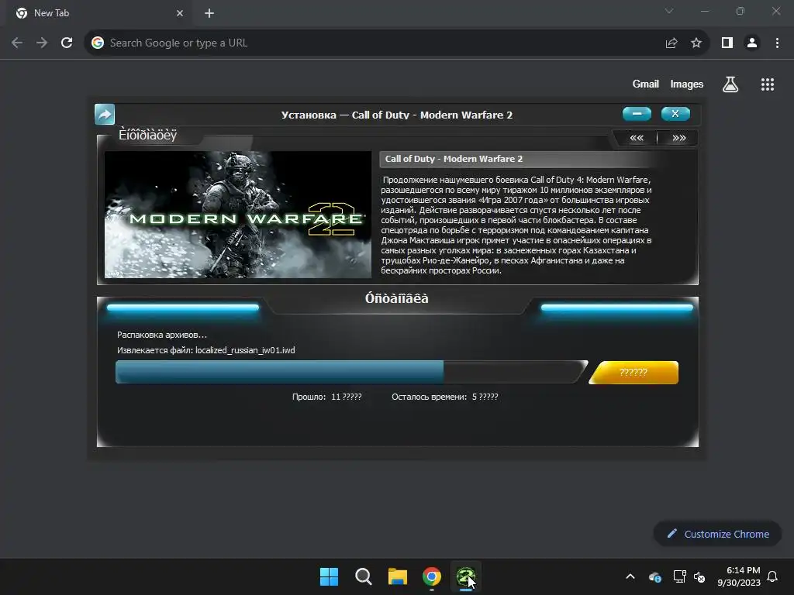Screen dimensions: 794x595
Task: Open Windows taskbar search
Action: pyautogui.click(x=363, y=576)
